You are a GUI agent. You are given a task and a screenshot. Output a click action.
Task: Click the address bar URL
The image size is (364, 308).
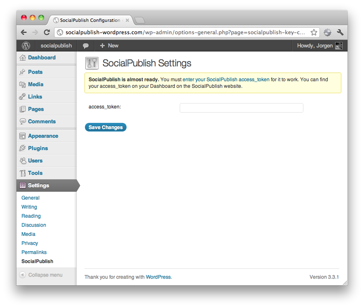point(185,32)
